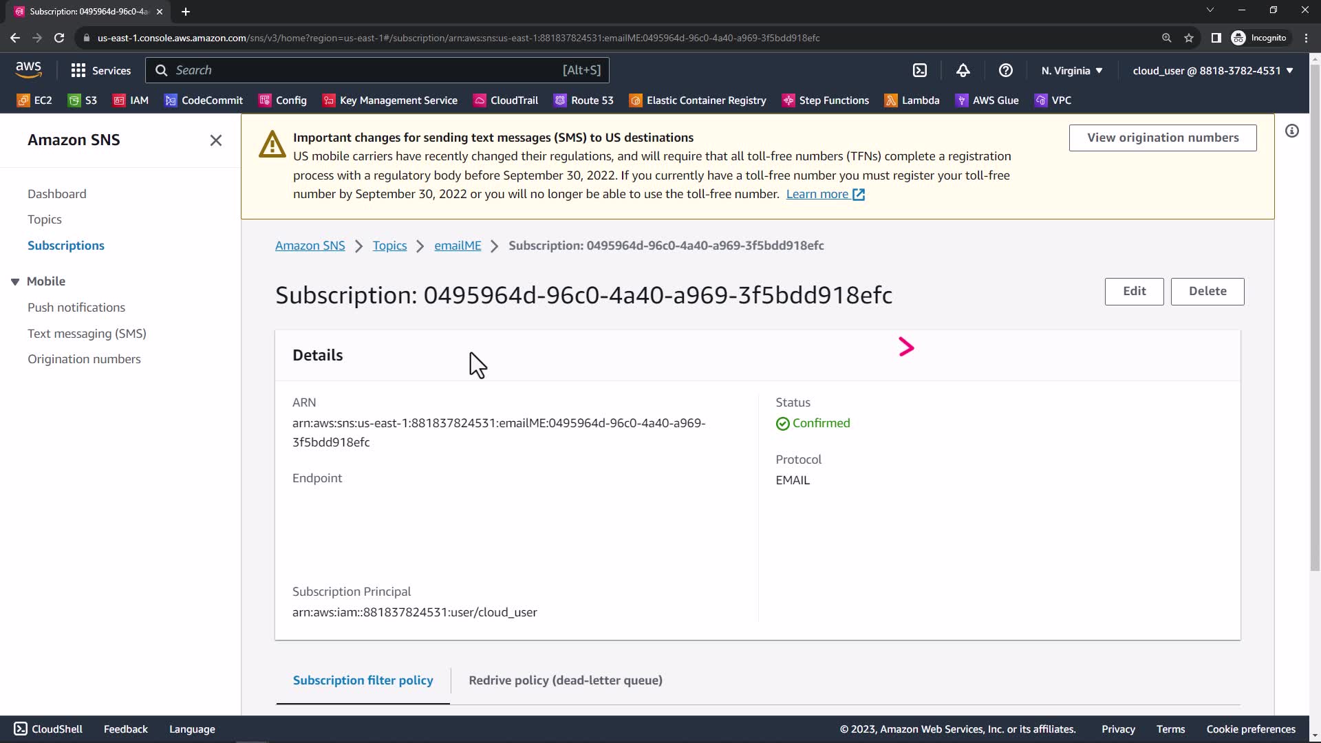Image resolution: width=1321 pixels, height=743 pixels.
Task: Click the info panel icon at right edge
Action: 1291,131
